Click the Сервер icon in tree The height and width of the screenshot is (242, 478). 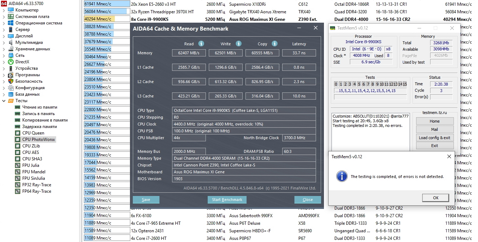click(11, 29)
